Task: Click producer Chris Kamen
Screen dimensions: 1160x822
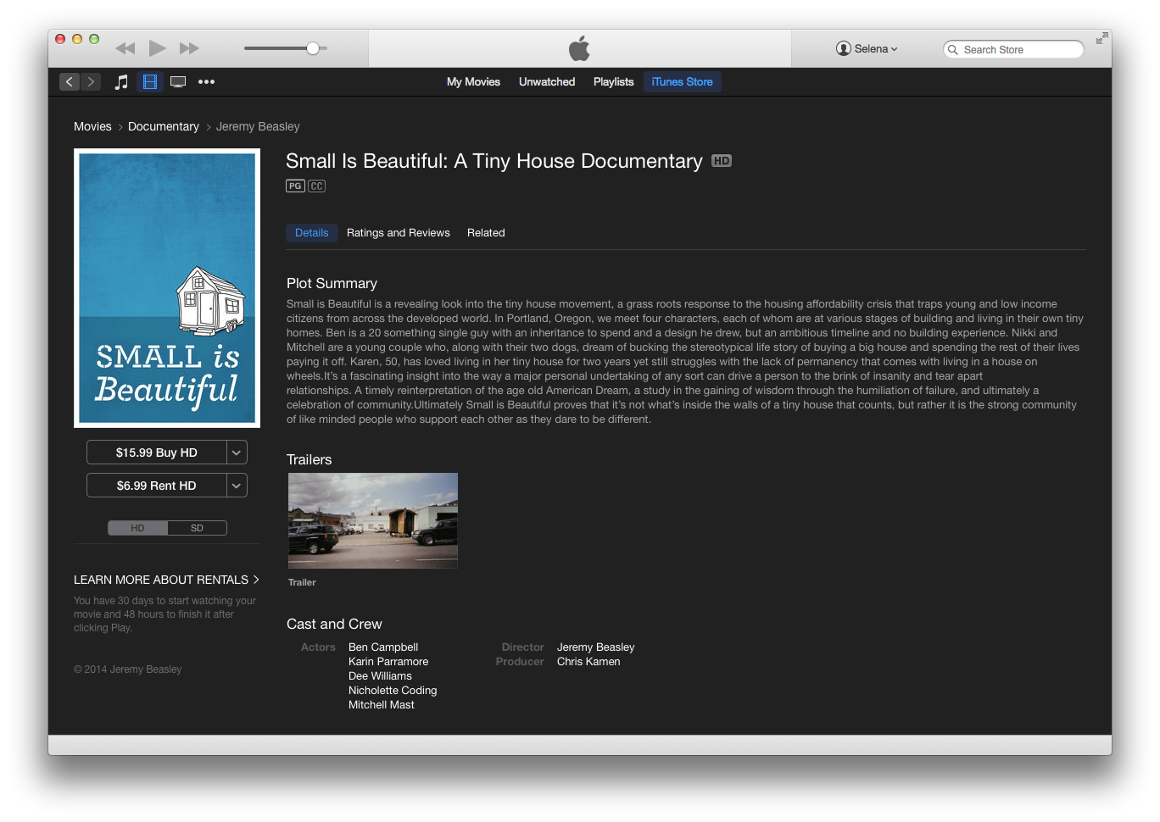Action: 588,662
